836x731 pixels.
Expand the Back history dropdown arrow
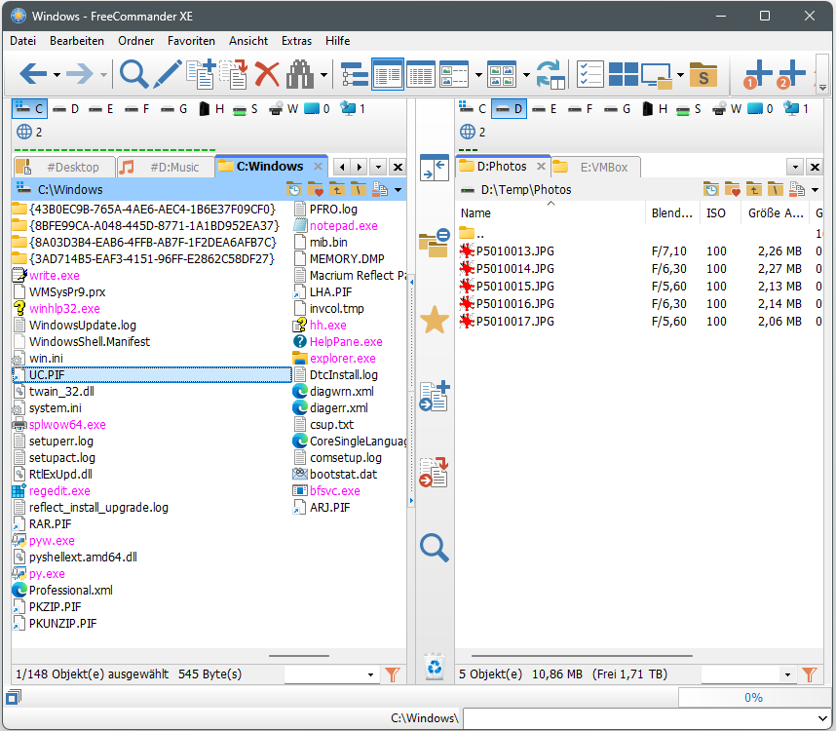click(57, 75)
